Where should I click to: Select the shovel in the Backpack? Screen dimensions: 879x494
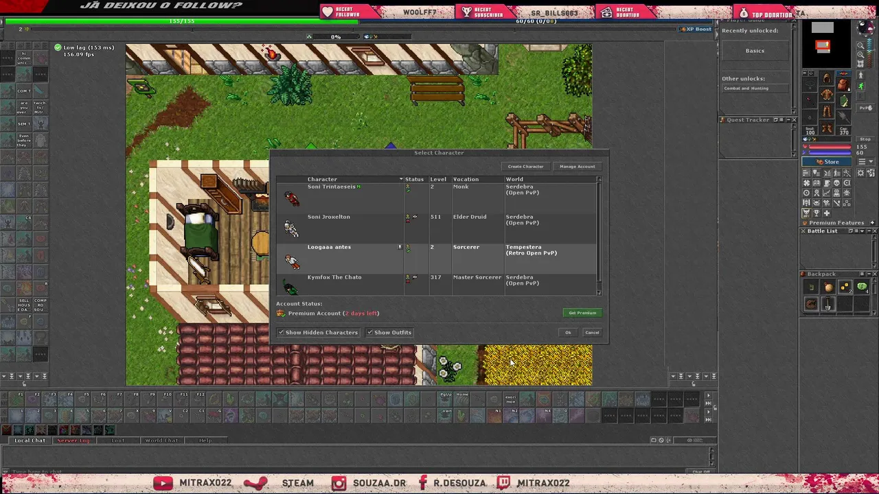(x=827, y=304)
